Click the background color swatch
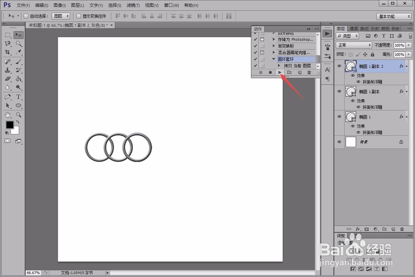This screenshot has height=277, width=415. click(x=16, y=131)
